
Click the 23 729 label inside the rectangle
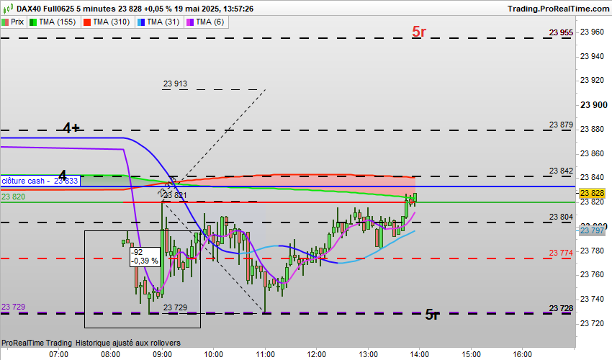175,307
